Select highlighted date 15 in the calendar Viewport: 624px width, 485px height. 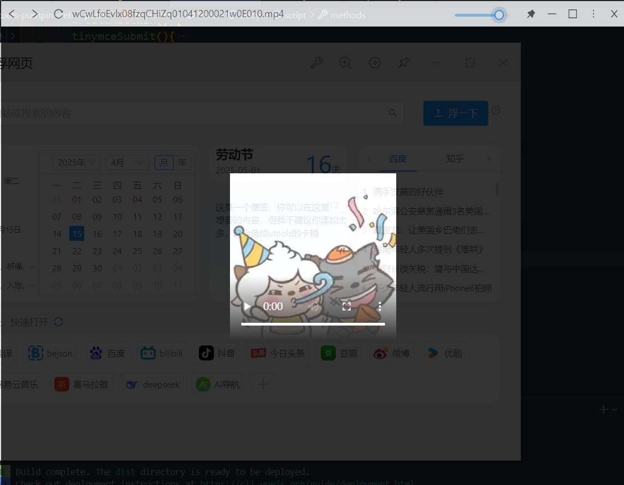(x=77, y=234)
